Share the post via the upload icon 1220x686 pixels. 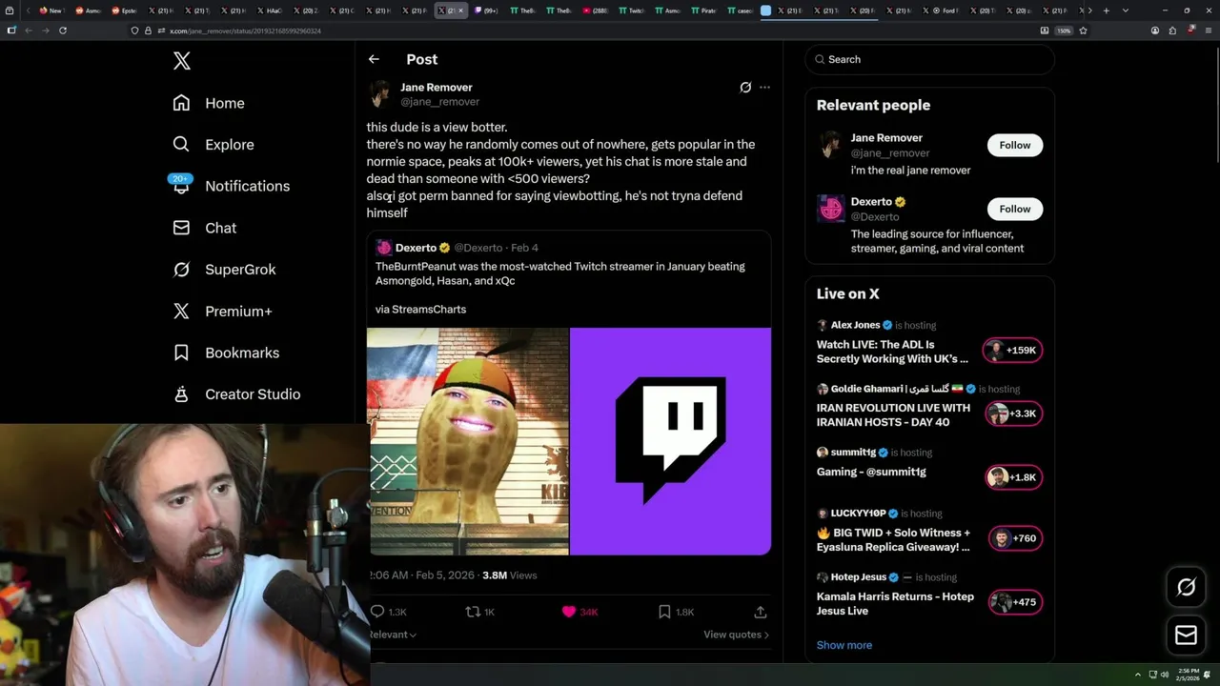coord(761,612)
